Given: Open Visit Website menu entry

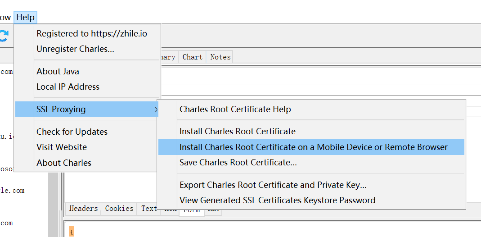Looking at the screenshot, I should pos(62,147).
